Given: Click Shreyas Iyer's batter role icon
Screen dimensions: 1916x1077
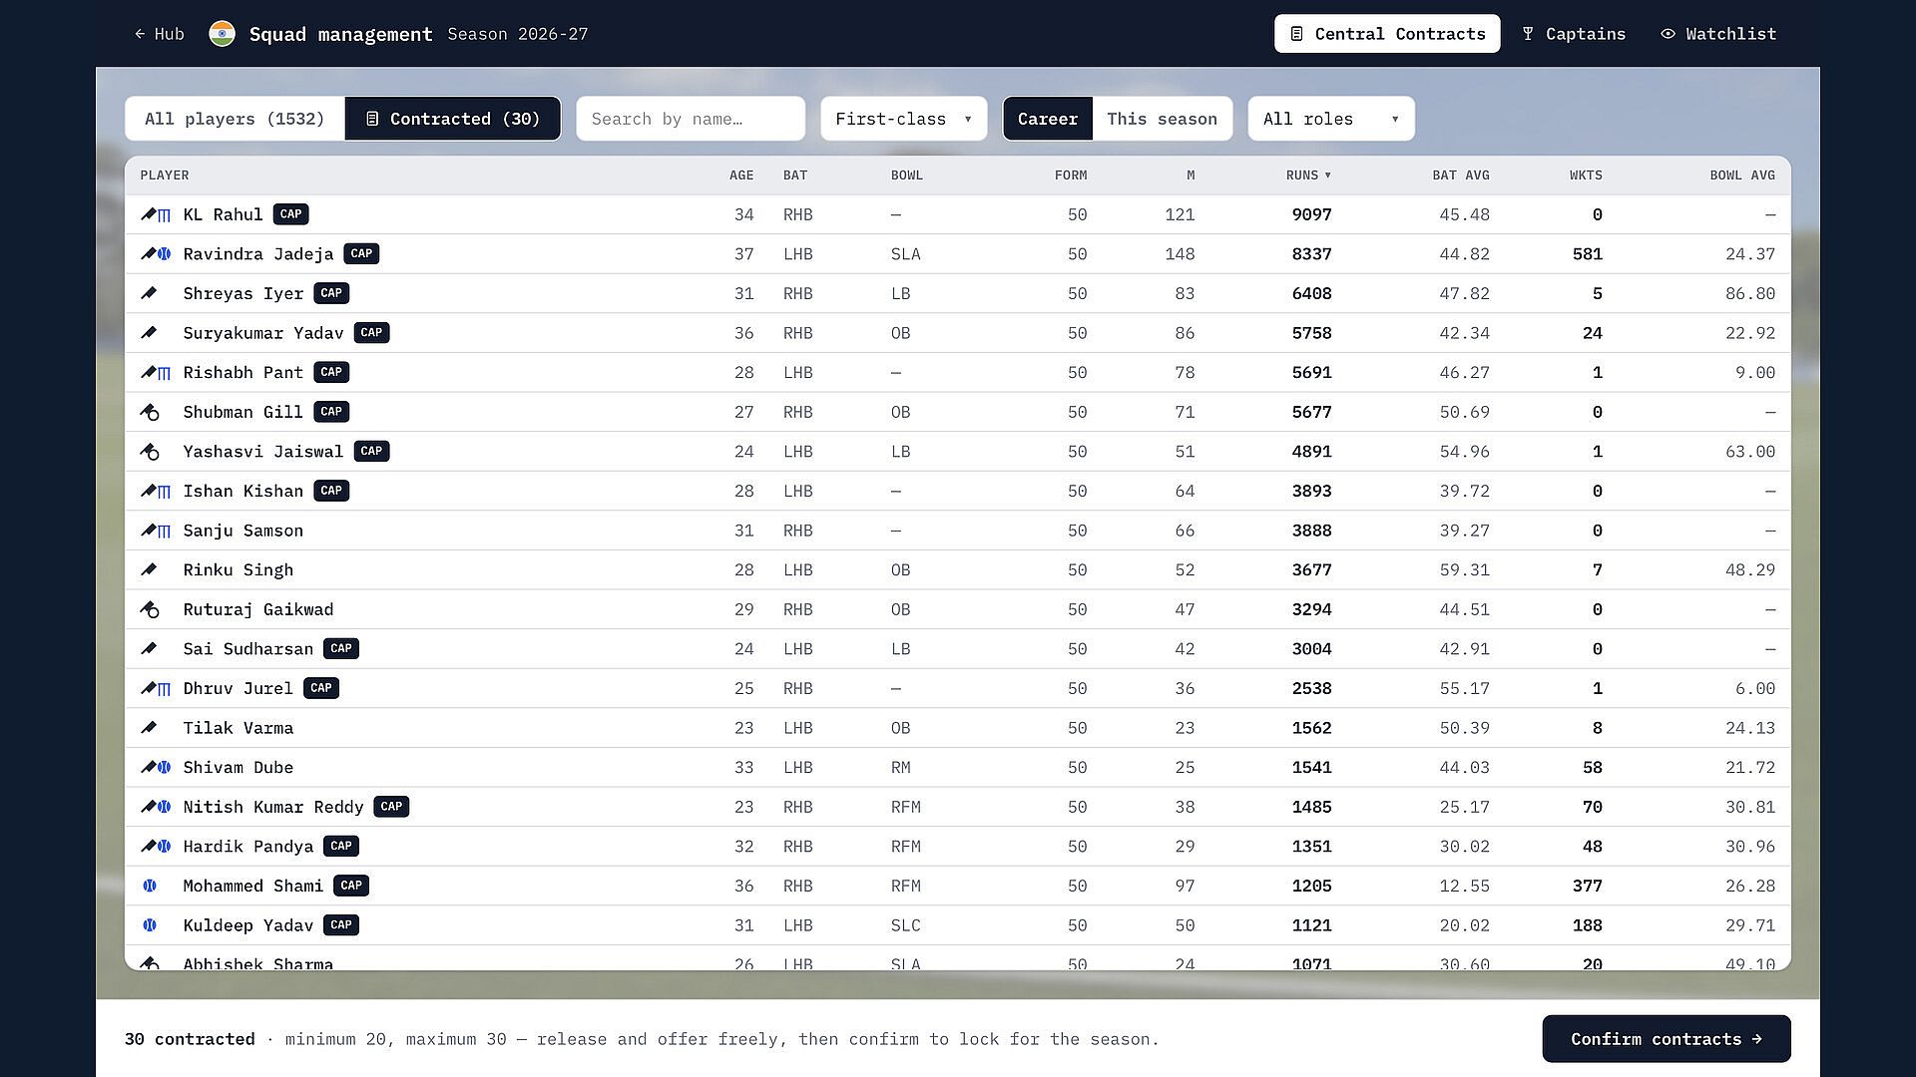Looking at the screenshot, I should [x=149, y=293].
